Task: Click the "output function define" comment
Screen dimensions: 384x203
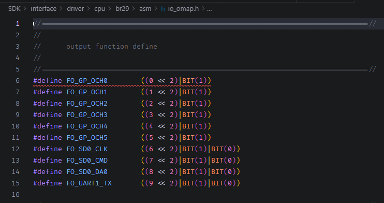Action: pyautogui.click(x=112, y=47)
